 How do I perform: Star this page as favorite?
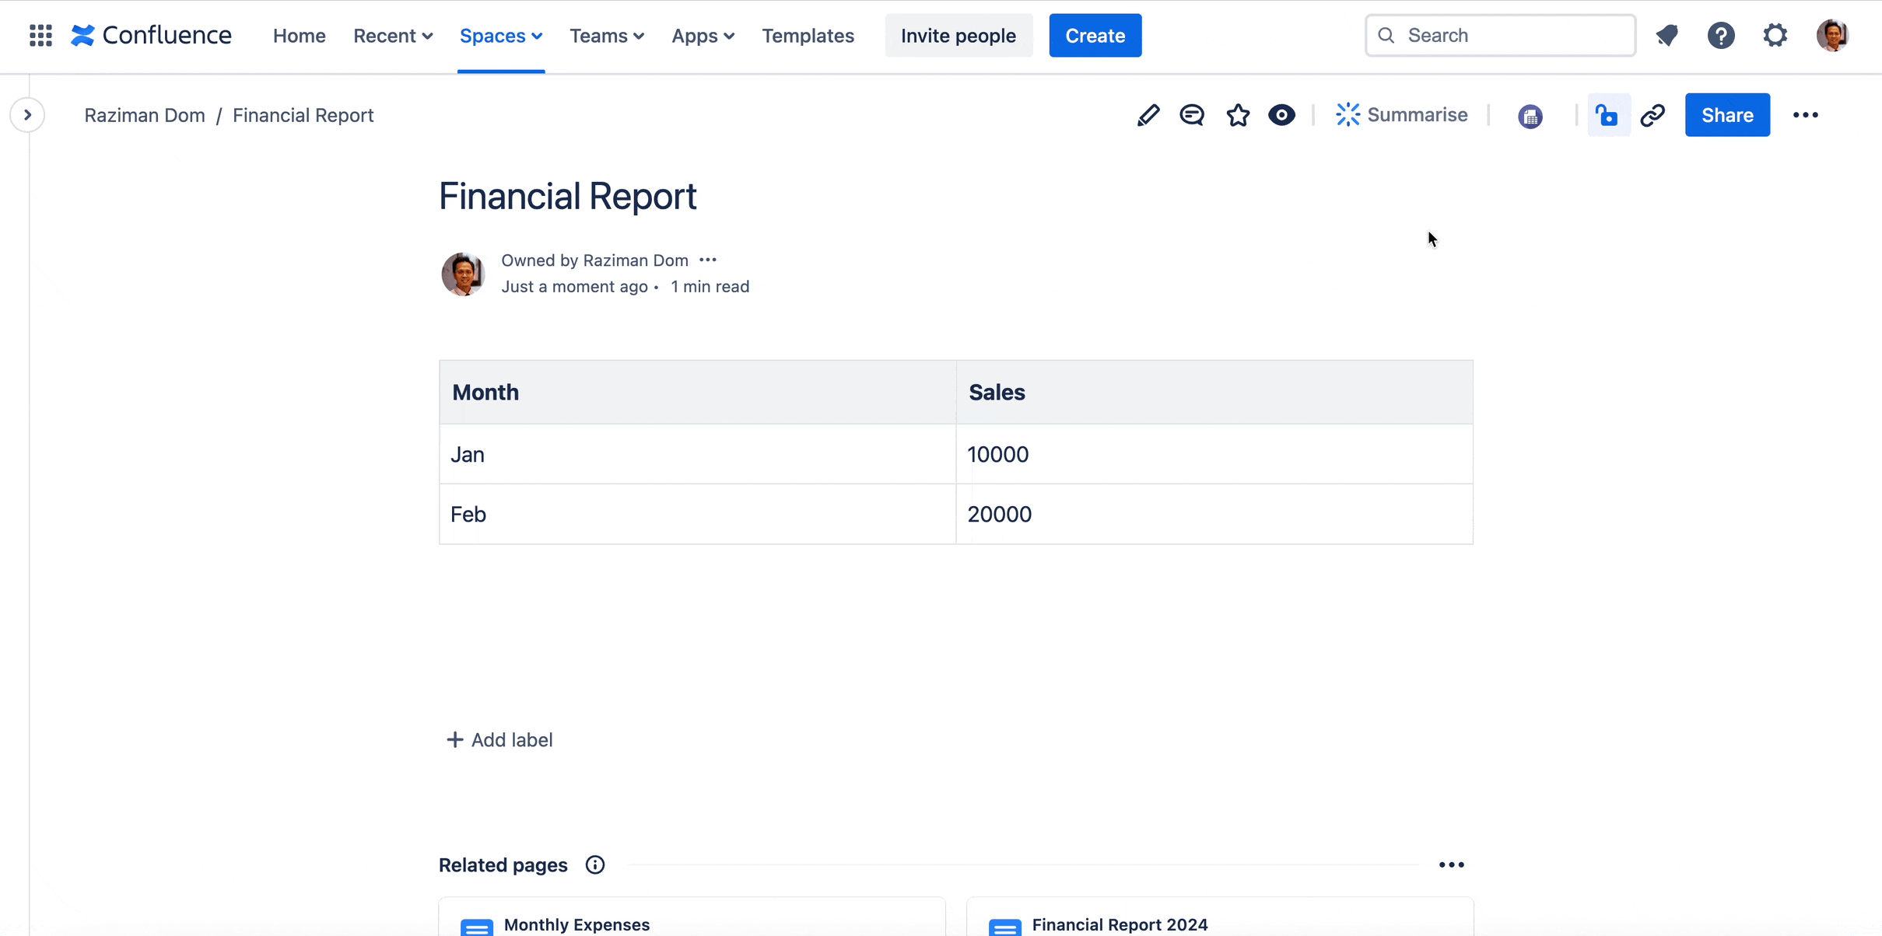1238,115
